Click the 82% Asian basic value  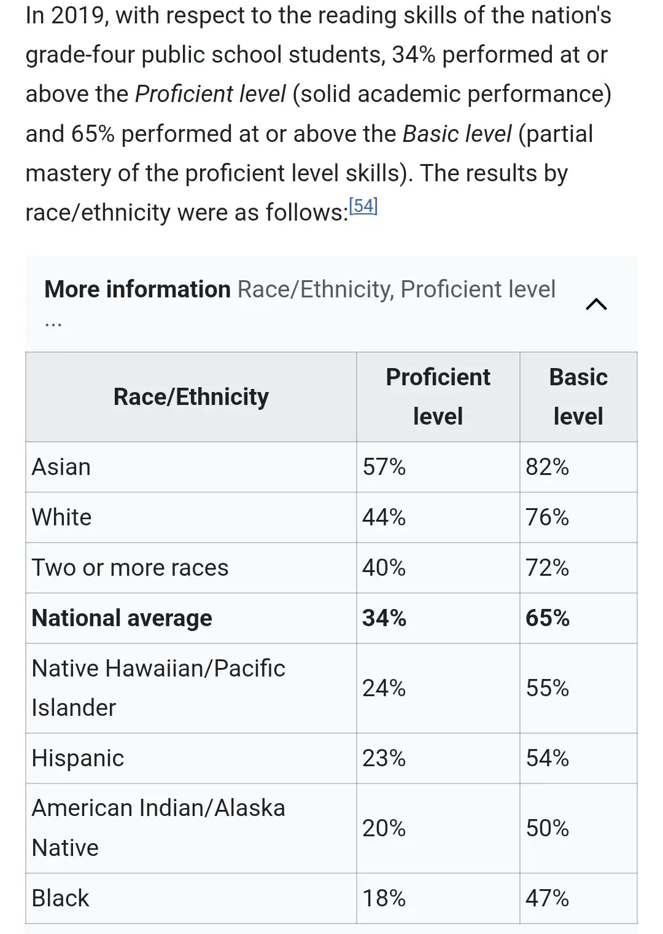tap(547, 467)
